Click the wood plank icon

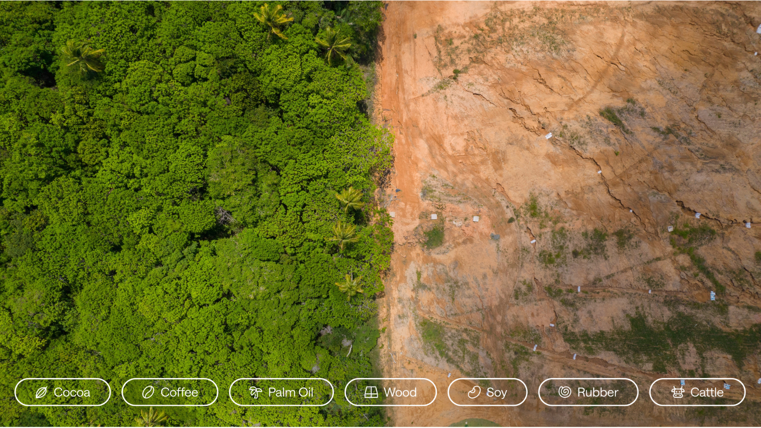click(x=371, y=392)
